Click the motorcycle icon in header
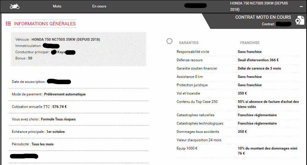This screenshot has height=165, width=307. 14,6
